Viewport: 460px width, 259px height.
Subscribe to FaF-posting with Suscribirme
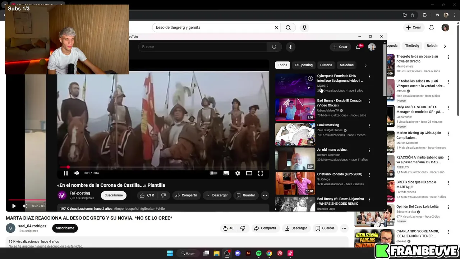[x=114, y=195]
